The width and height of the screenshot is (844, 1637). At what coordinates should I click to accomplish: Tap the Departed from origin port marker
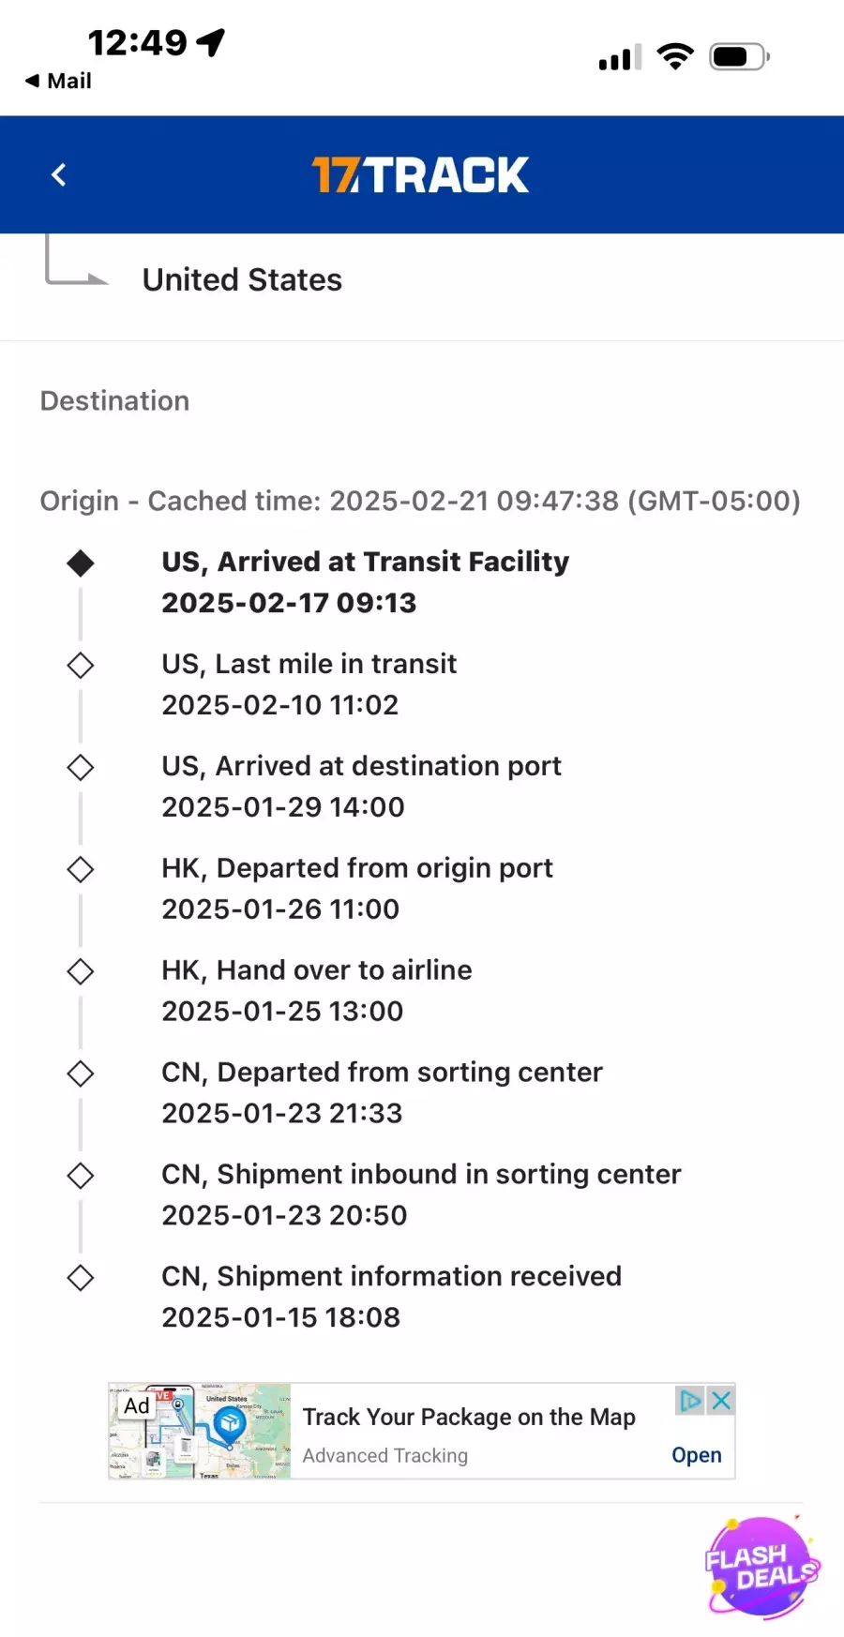pyautogui.click(x=81, y=870)
